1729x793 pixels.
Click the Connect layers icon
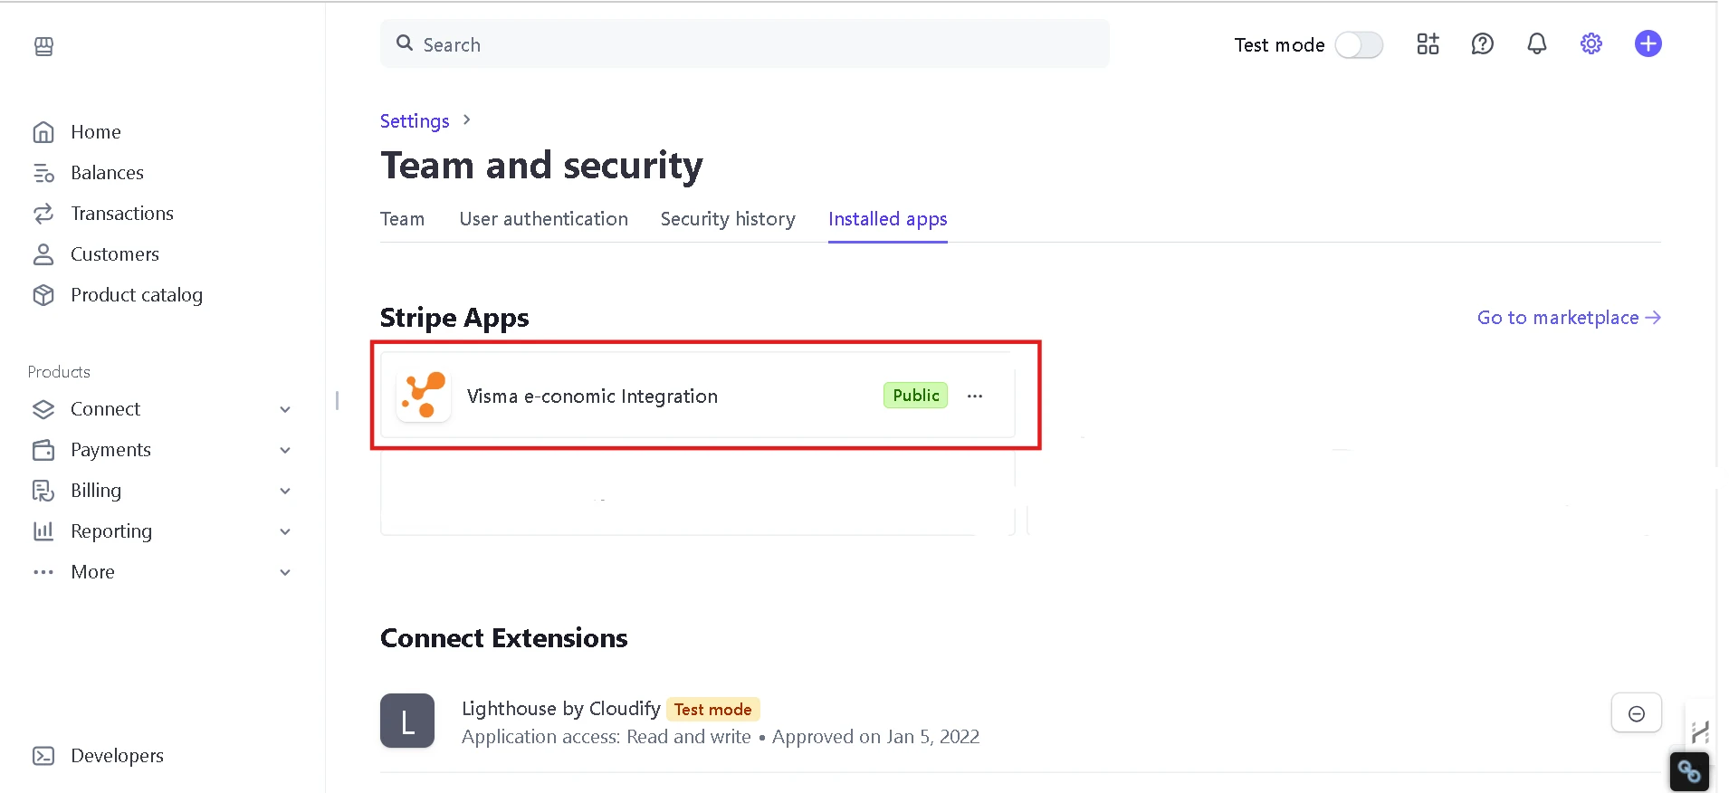[x=43, y=409]
